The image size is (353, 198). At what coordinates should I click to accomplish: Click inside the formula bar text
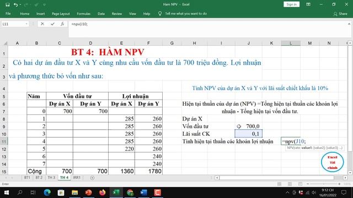coord(79,24)
